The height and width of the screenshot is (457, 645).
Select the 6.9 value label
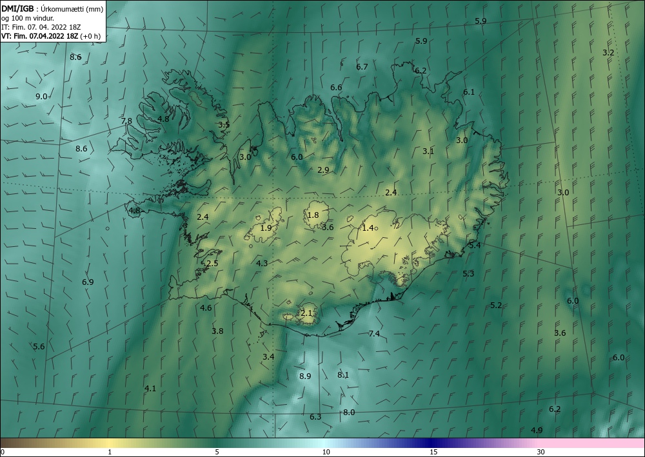(x=88, y=282)
